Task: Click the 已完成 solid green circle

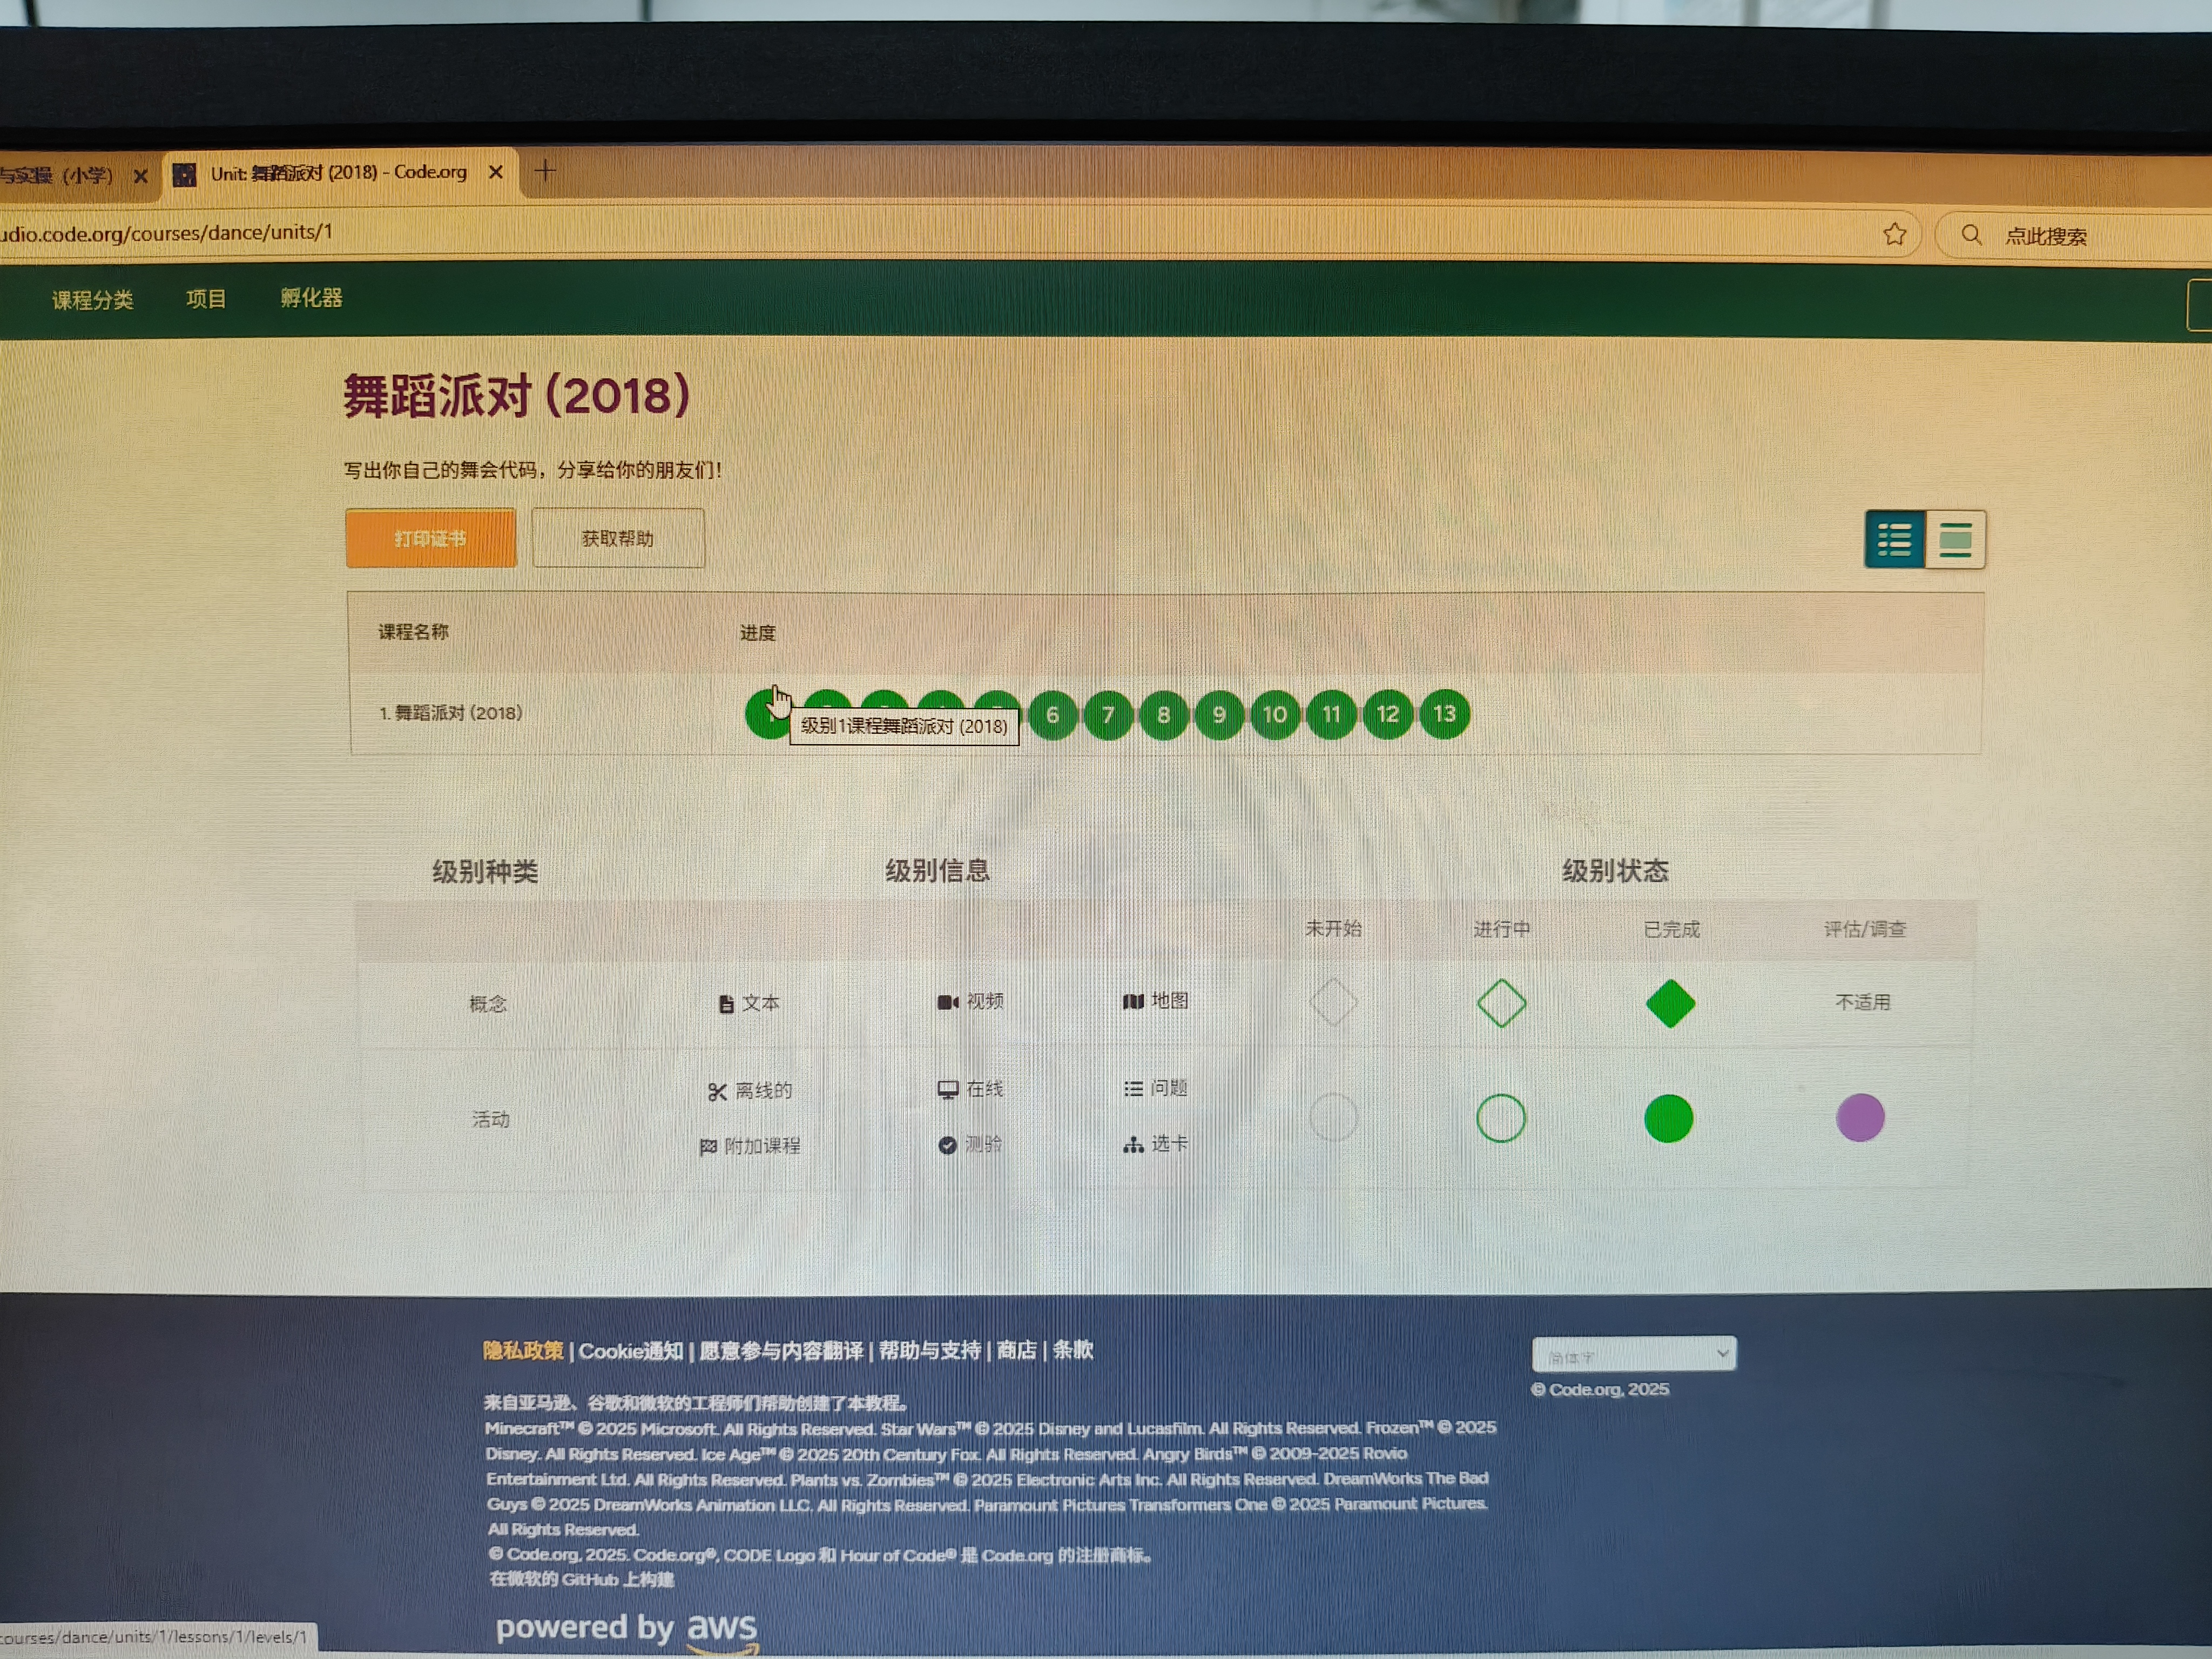Action: 1668,1118
